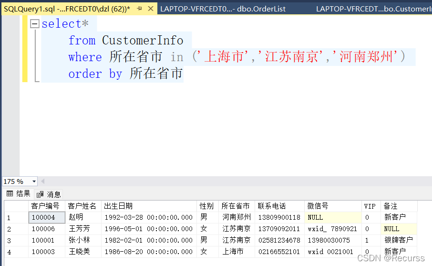The image size is (432, 266).
Task: Click the 备注 column header
Action: [x=399, y=206]
